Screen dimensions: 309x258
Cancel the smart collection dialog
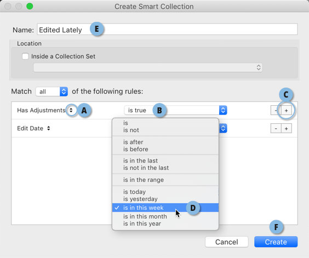click(227, 242)
